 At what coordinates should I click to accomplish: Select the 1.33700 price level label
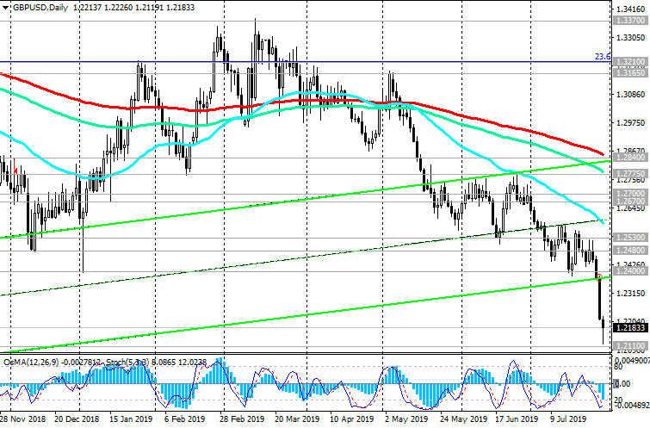[x=630, y=21]
